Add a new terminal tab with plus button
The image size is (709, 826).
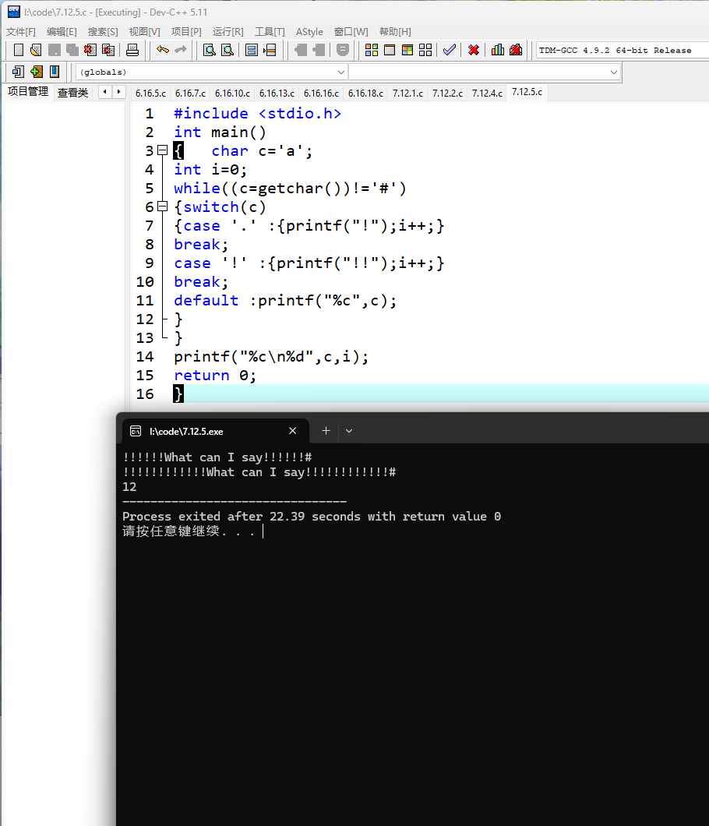click(x=326, y=431)
